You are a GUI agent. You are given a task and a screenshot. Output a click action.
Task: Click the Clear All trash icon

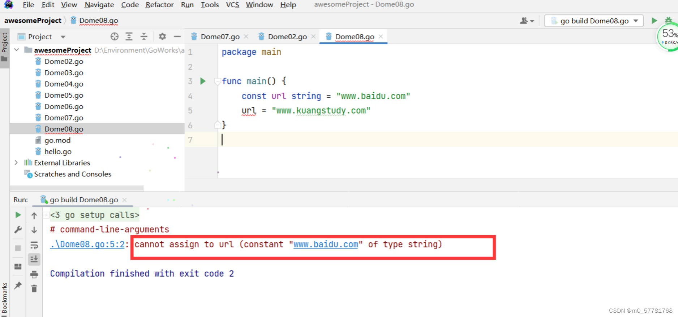coord(34,289)
